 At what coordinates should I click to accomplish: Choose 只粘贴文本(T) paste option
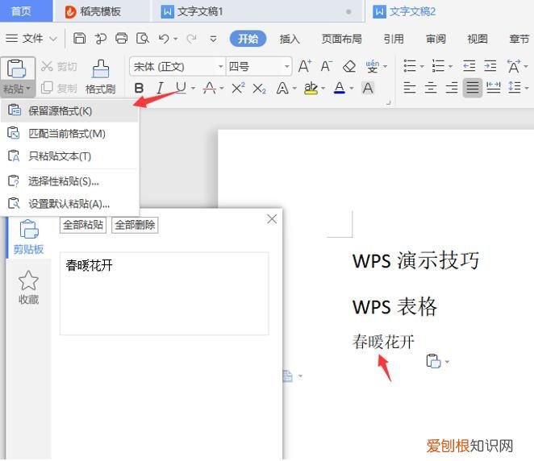click(x=70, y=156)
